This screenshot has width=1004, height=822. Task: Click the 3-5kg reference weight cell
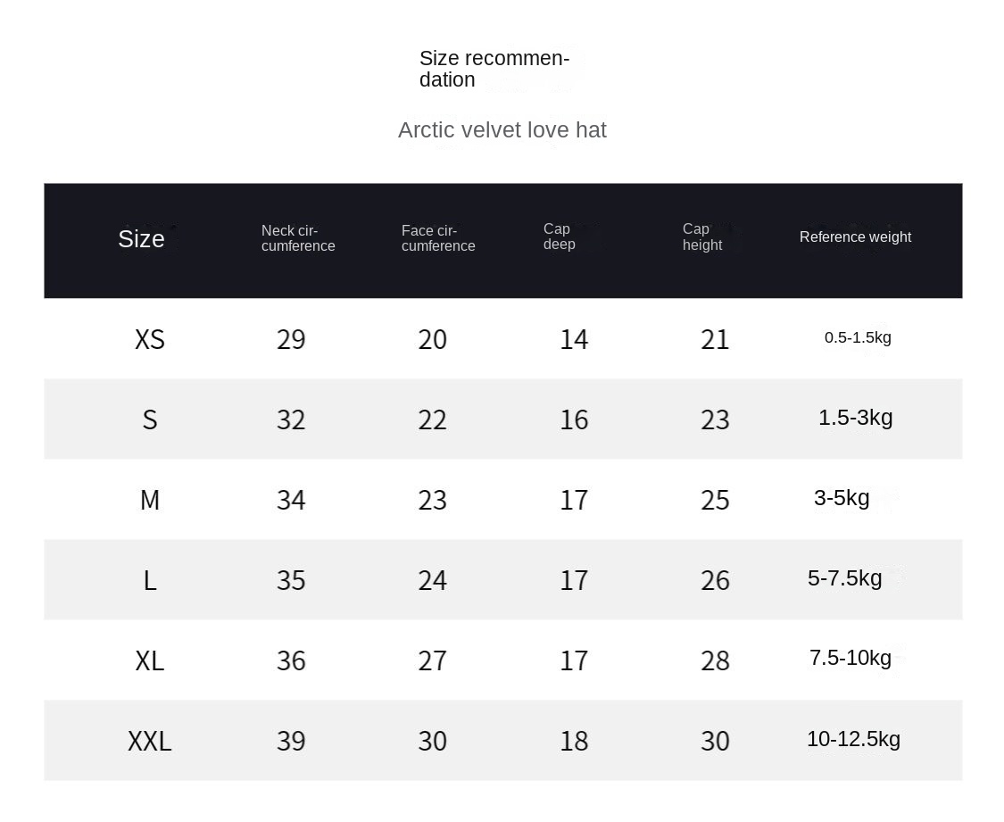click(841, 498)
